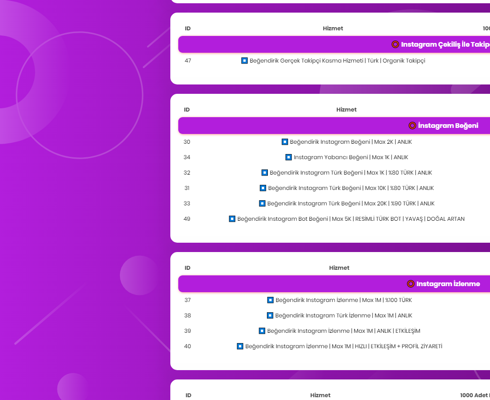490x400 pixels.
Task: Click ID cell 49
Action: coord(187,219)
